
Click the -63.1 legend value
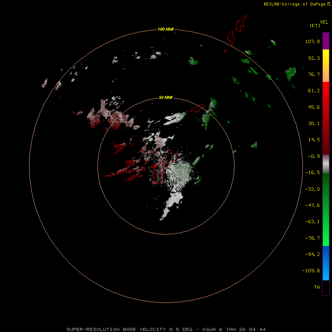[x=312, y=222]
